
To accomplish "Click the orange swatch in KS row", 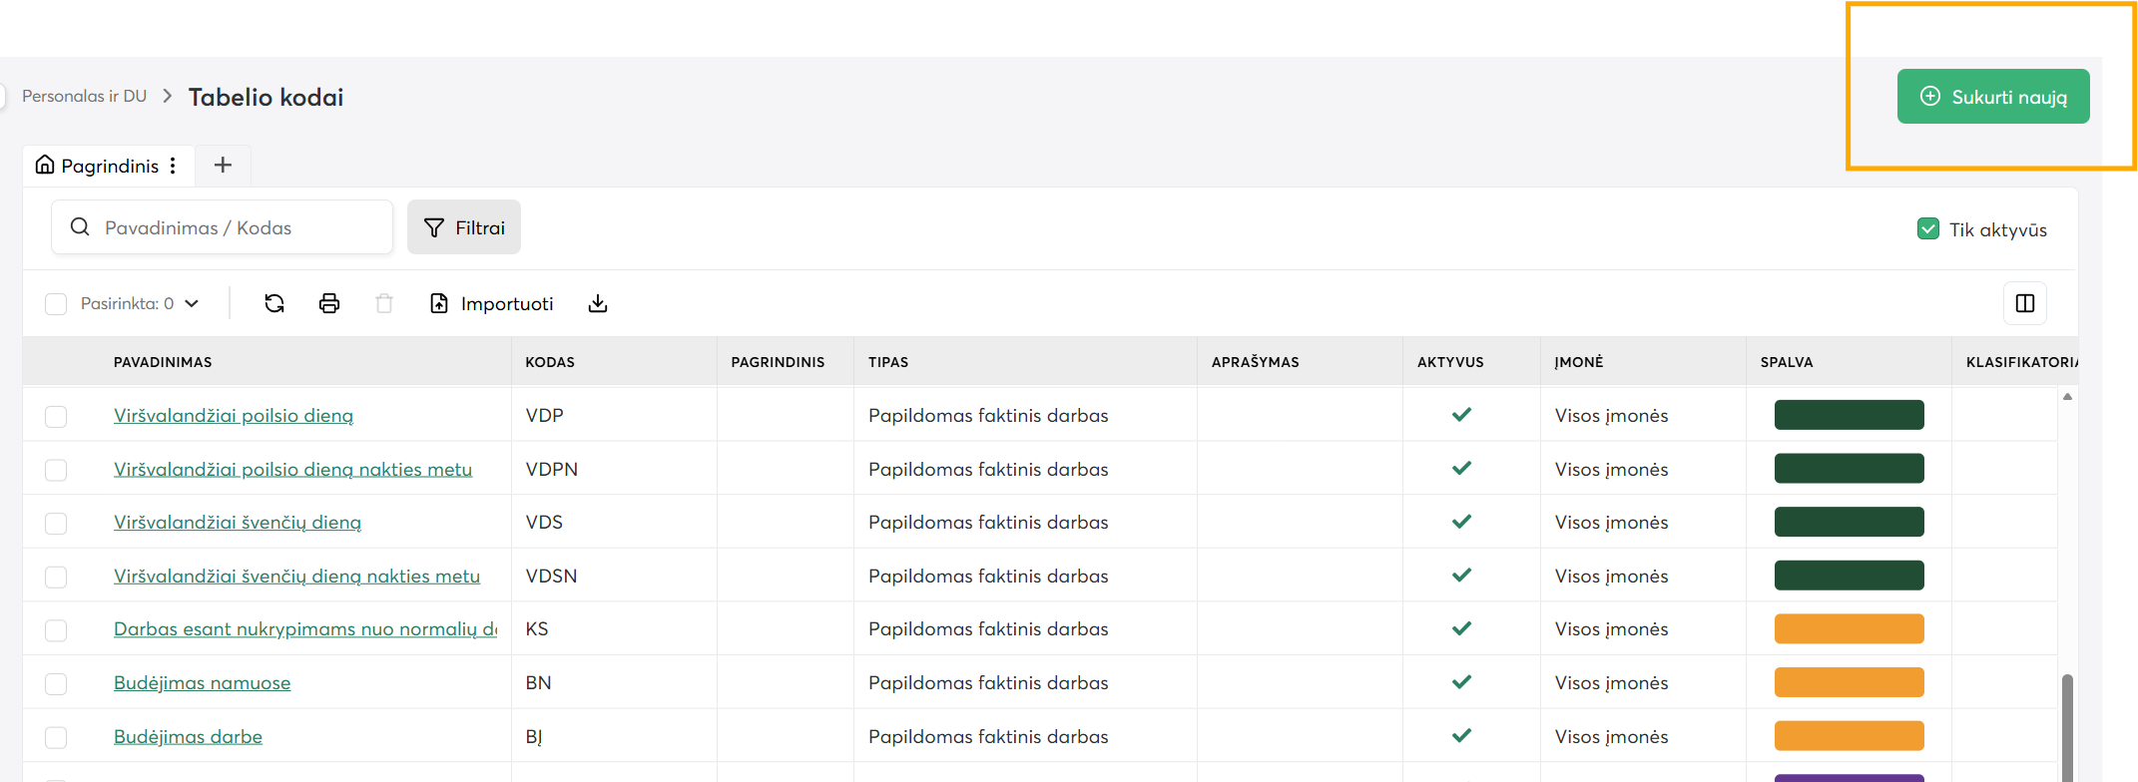I will [1849, 628].
